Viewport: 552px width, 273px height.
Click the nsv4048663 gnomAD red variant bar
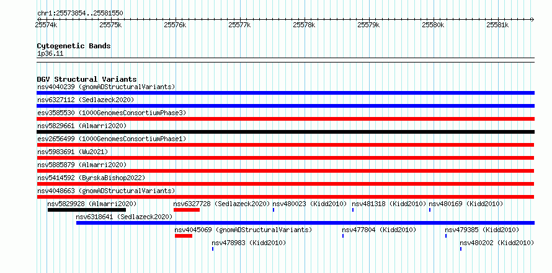(x=285, y=197)
